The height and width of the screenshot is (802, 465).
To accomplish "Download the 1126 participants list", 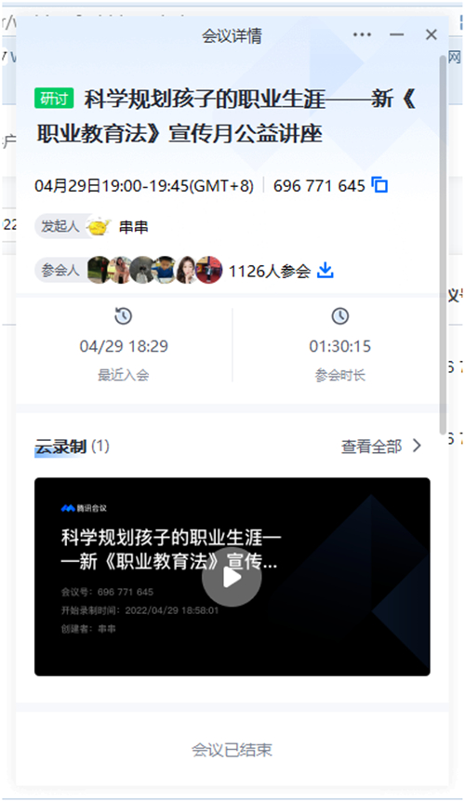I will coord(325,270).
